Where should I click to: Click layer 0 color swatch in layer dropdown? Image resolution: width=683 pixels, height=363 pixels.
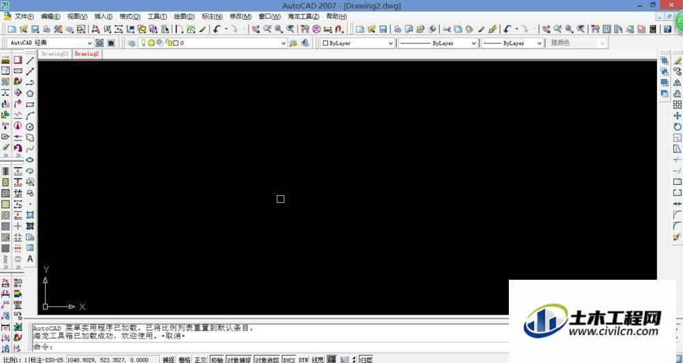point(176,43)
